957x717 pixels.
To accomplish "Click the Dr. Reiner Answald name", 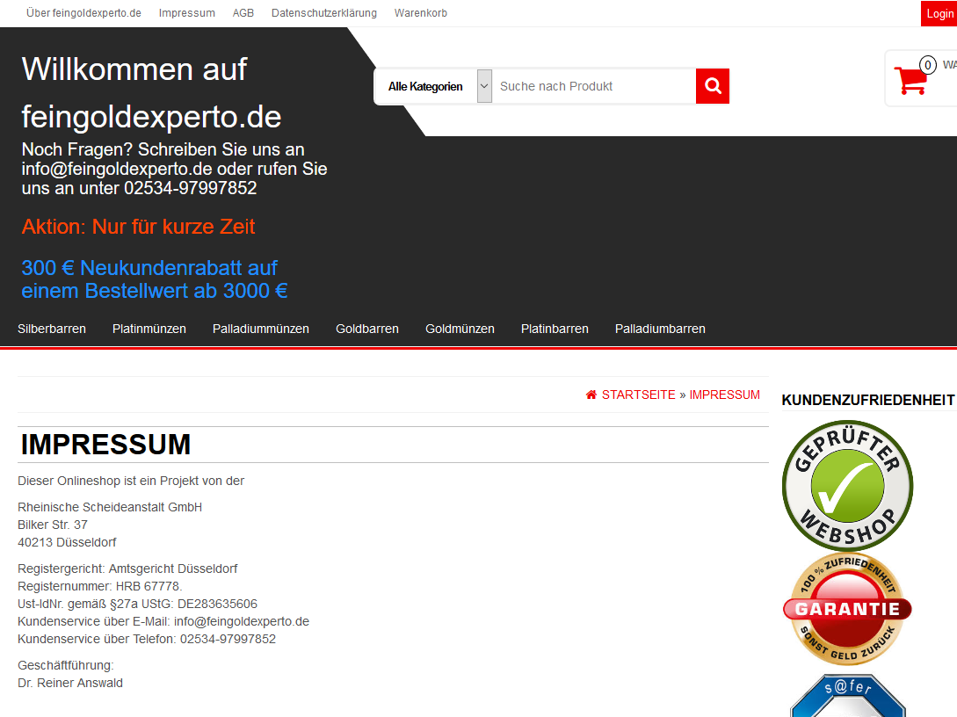I will (x=70, y=684).
